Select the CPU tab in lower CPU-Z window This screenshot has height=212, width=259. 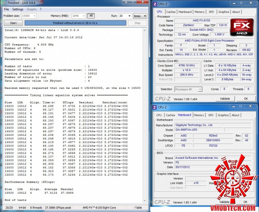click(159, 115)
